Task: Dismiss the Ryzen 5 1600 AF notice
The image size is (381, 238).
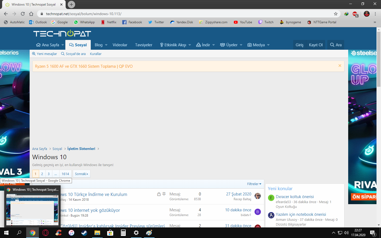Action: point(340,66)
